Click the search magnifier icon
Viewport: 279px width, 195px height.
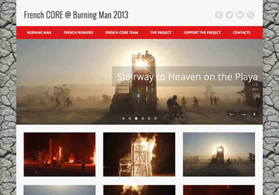(251, 15)
